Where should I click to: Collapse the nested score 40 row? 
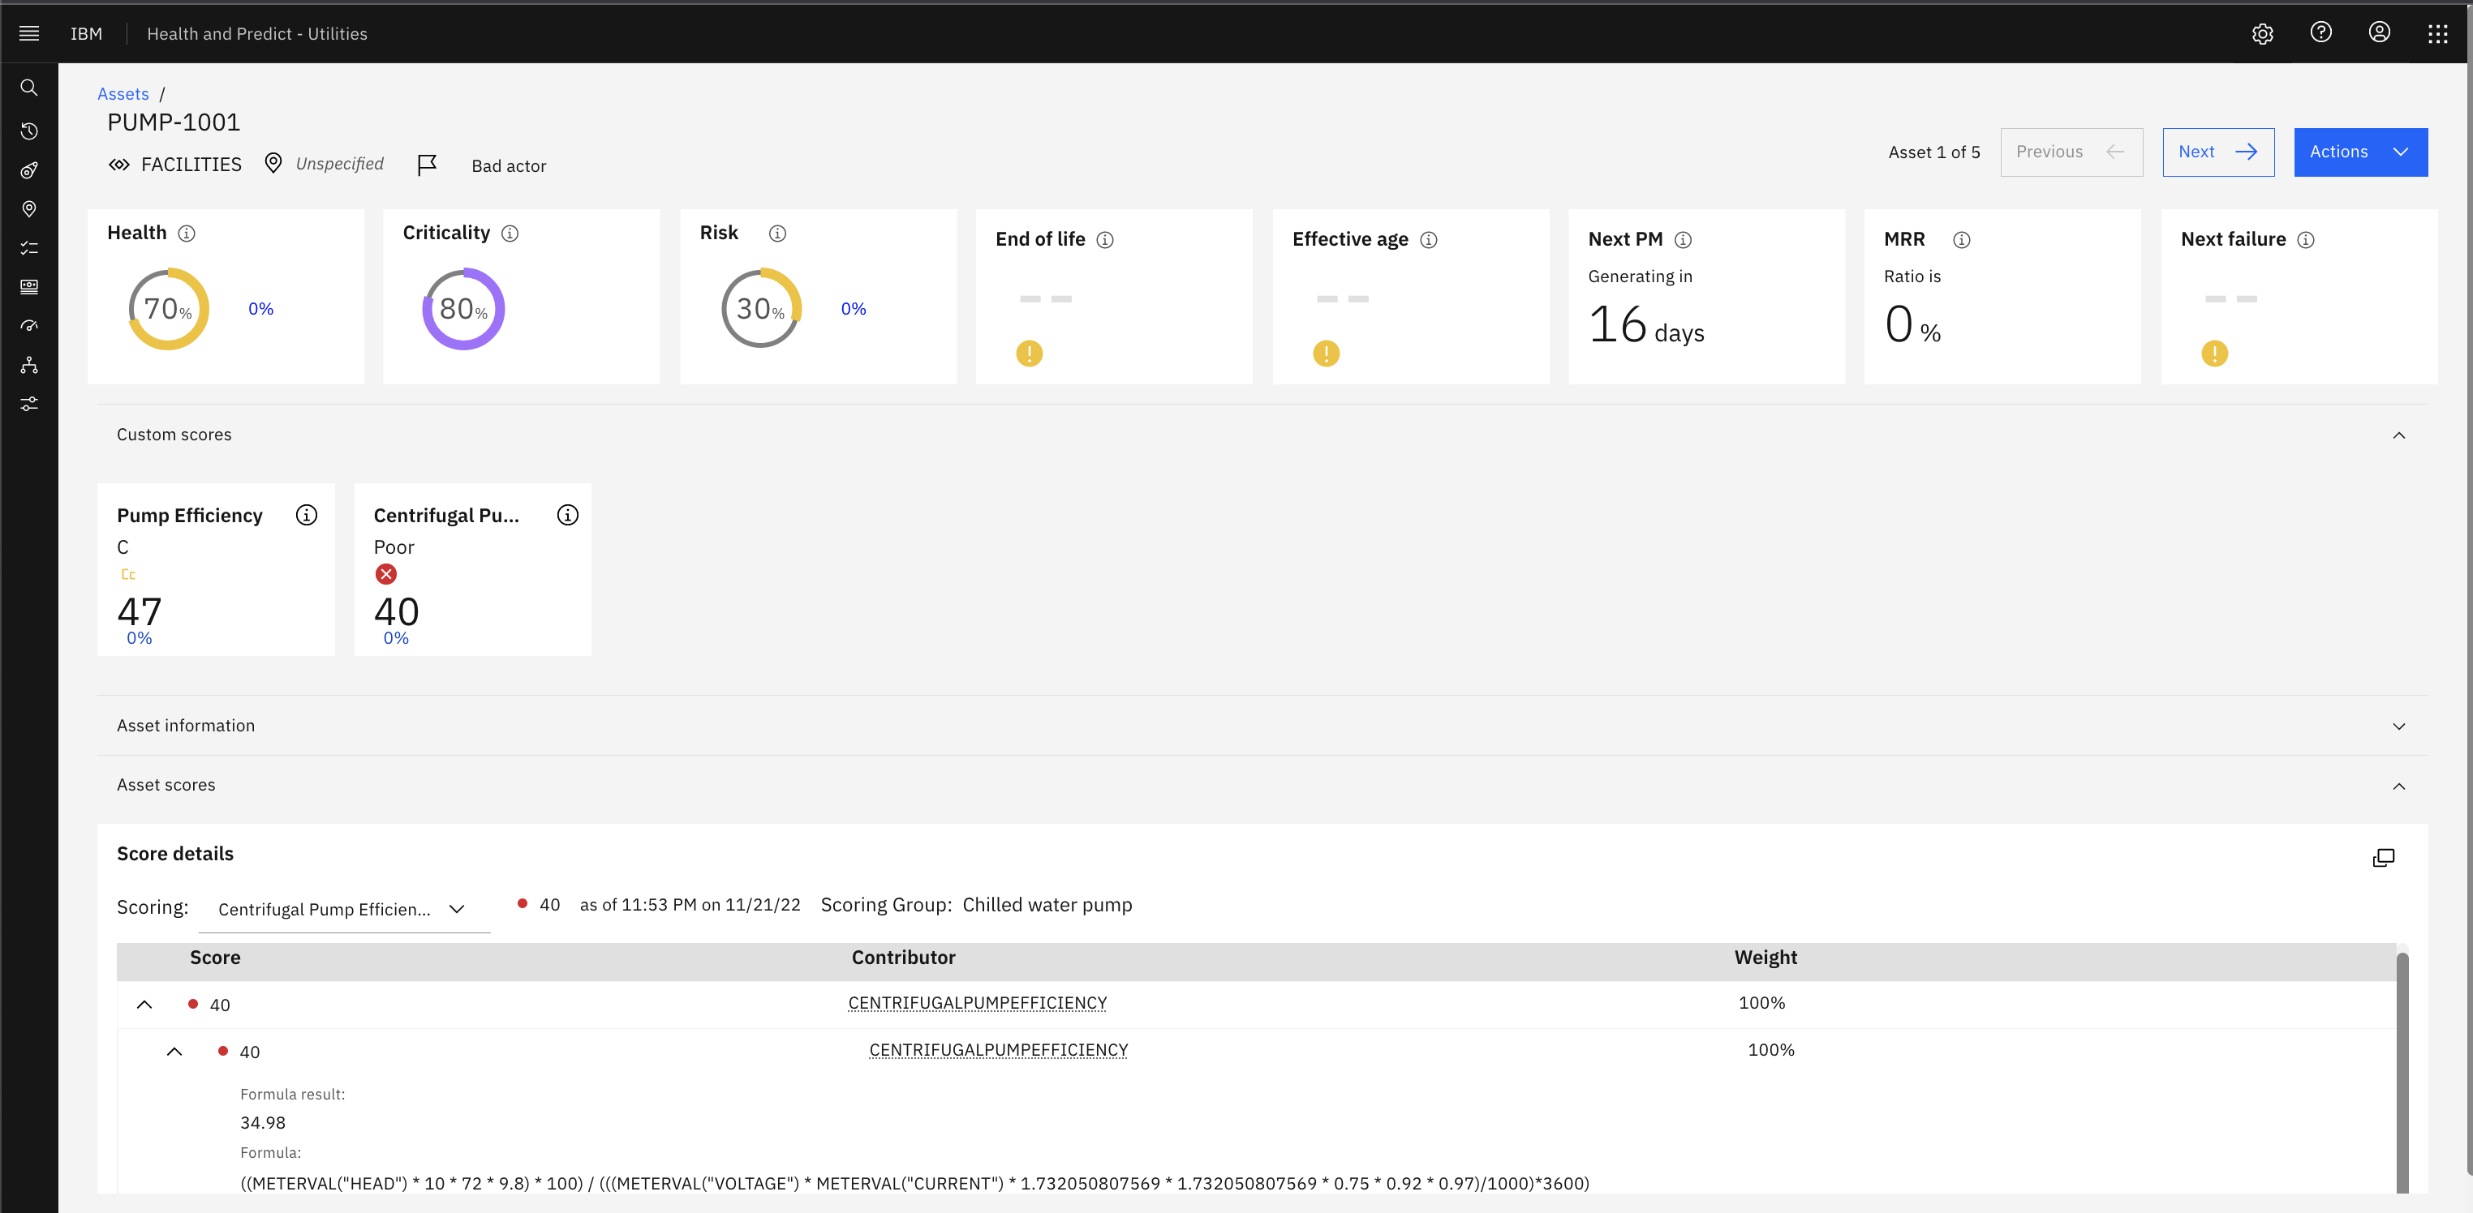point(174,1052)
